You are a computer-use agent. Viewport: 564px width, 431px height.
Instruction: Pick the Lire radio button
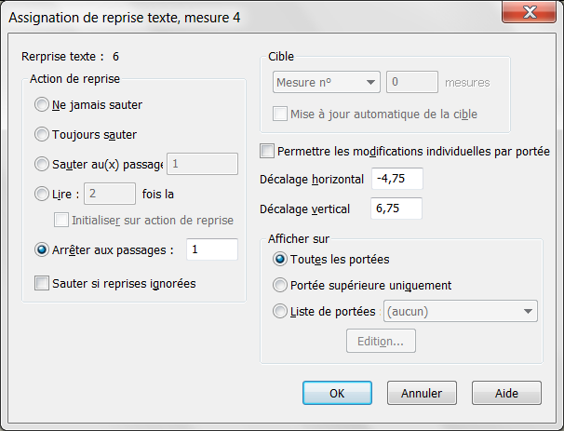pyautogui.click(x=42, y=195)
